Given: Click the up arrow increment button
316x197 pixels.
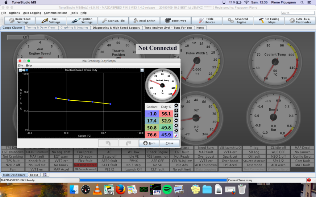Looking at the screenshot, I should 176,111.
